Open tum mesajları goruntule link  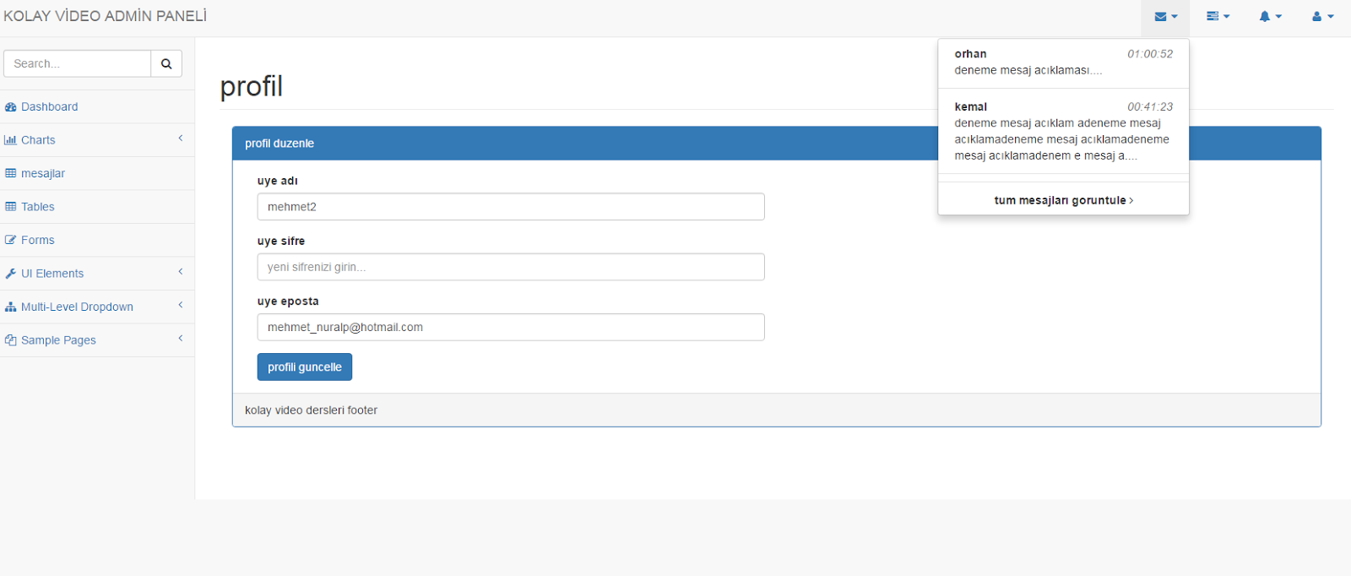point(1063,201)
